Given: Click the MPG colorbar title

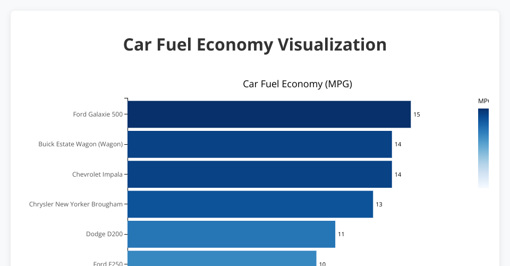Looking at the screenshot, I should [483, 101].
